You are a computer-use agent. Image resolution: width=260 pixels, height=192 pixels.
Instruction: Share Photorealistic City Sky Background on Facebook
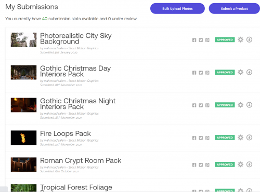[194, 40]
